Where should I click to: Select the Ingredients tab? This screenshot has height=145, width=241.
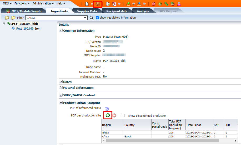tap(59, 11)
